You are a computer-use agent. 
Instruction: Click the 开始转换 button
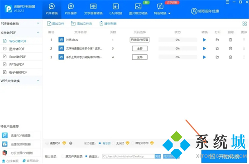[224, 156]
